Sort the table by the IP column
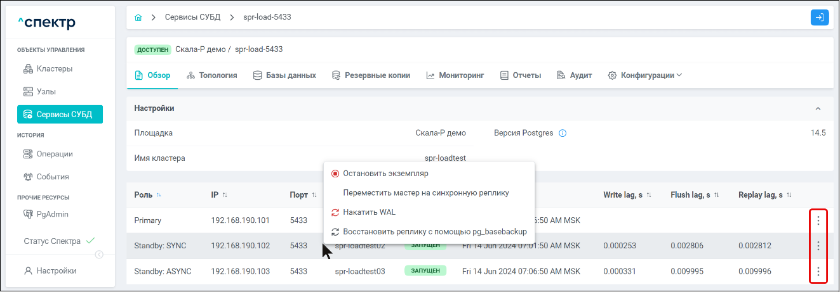This screenshot has height=292, width=840. [225, 195]
